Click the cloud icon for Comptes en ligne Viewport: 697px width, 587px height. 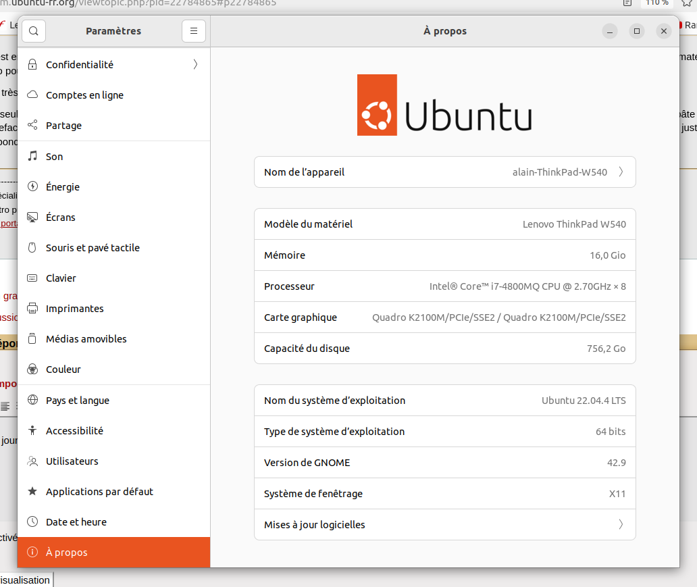pyautogui.click(x=32, y=95)
